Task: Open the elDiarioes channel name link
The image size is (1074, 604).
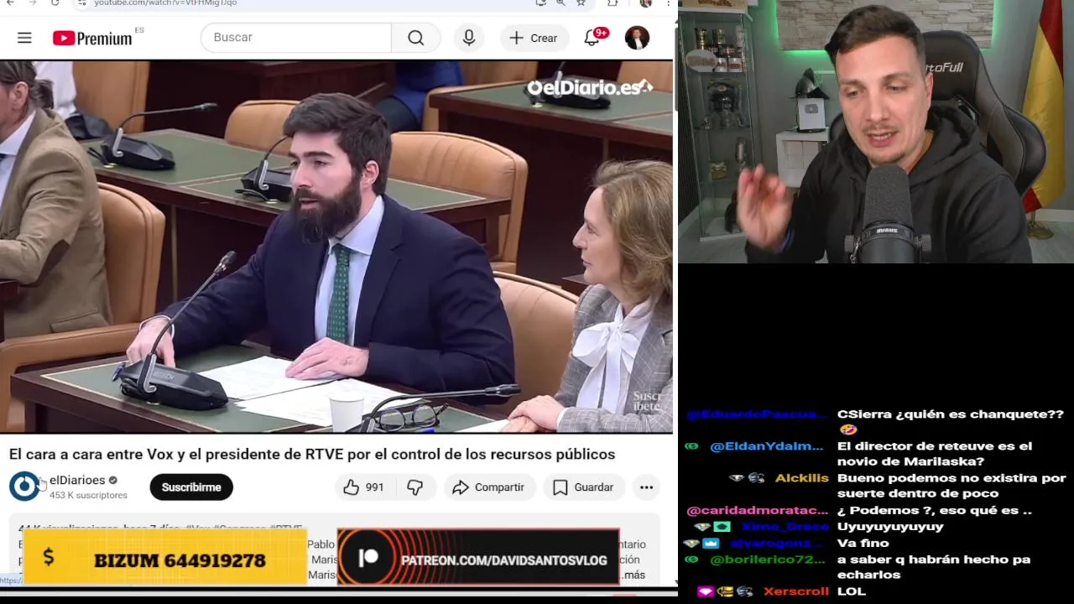Action: tap(77, 480)
